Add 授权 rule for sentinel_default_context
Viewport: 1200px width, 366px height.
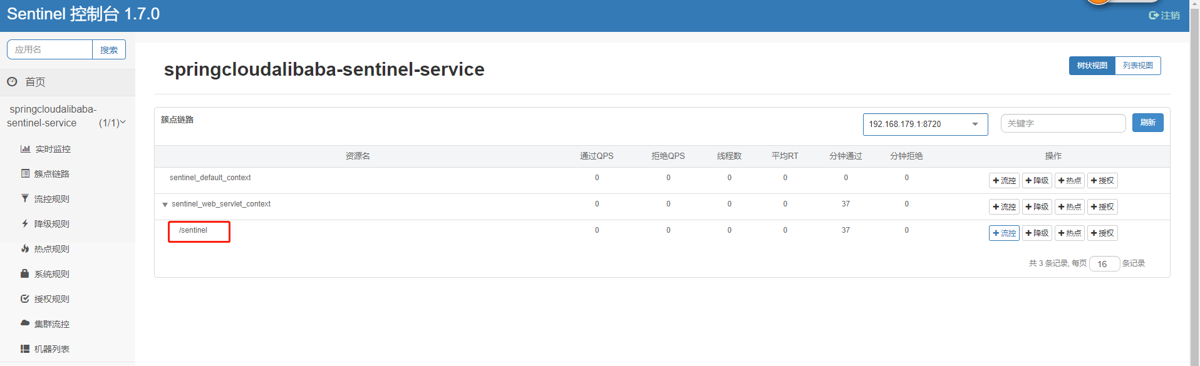1102,181
